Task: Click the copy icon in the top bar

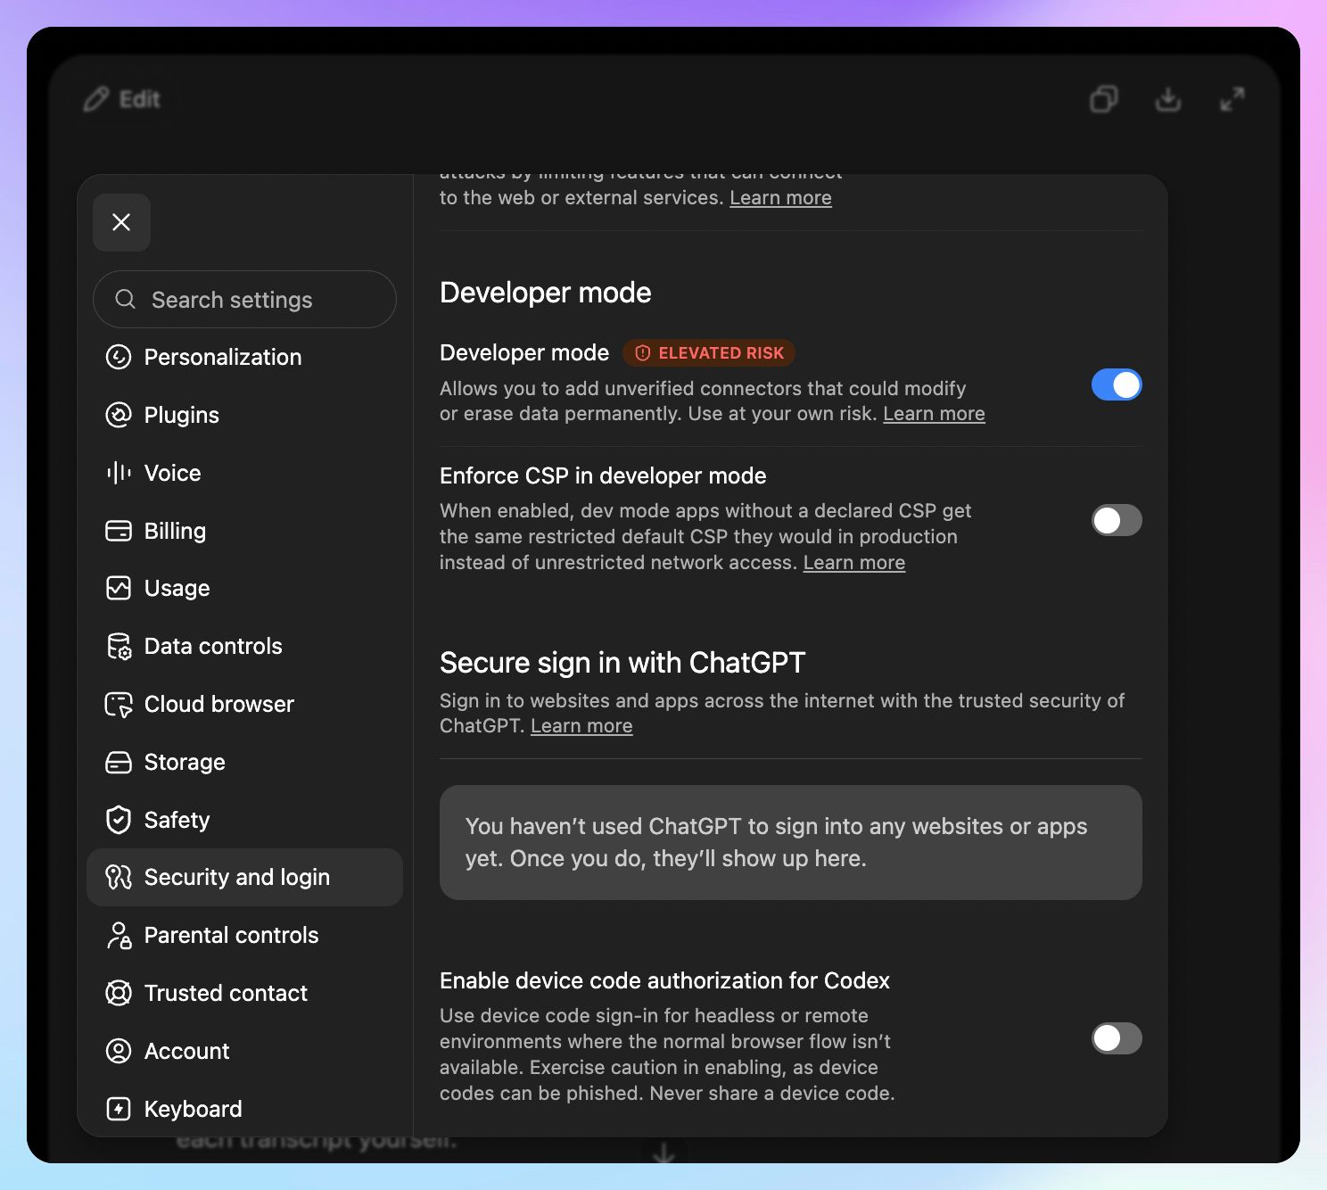Action: click(x=1104, y=99)
